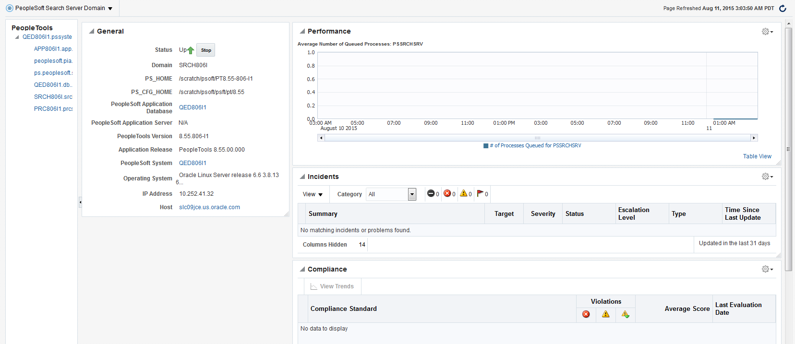Collapse the Incidents panel
Screen dimensions: 795x344
[302, 177]
